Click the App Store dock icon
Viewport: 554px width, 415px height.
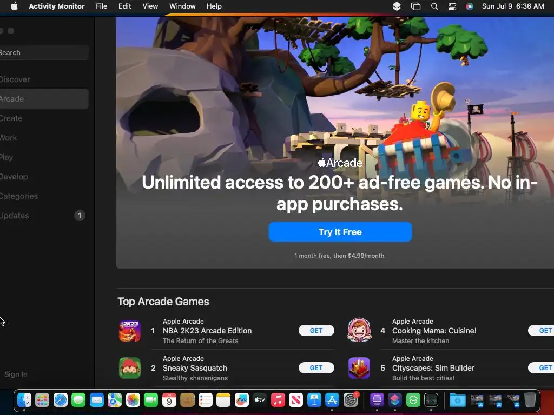click(332, 400)
